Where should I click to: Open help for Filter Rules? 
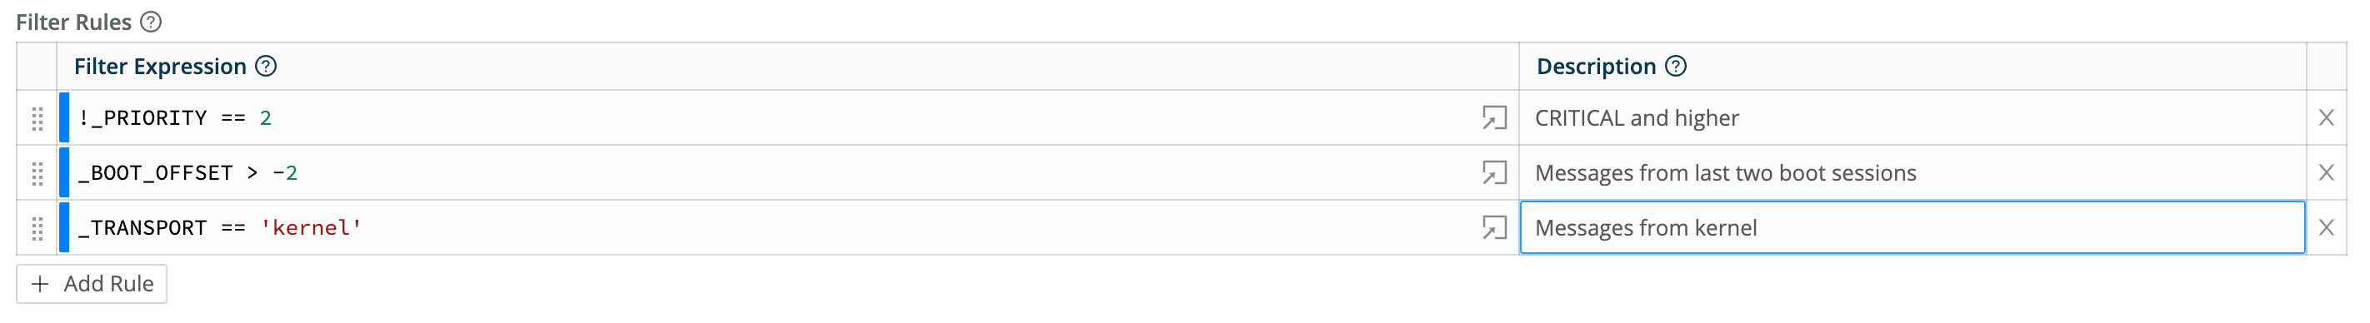click(x=151, y=22)
